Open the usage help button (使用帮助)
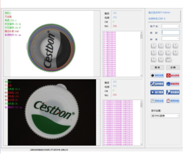The height and width of the screenshot is (154, 183). (x=173, y=101)
